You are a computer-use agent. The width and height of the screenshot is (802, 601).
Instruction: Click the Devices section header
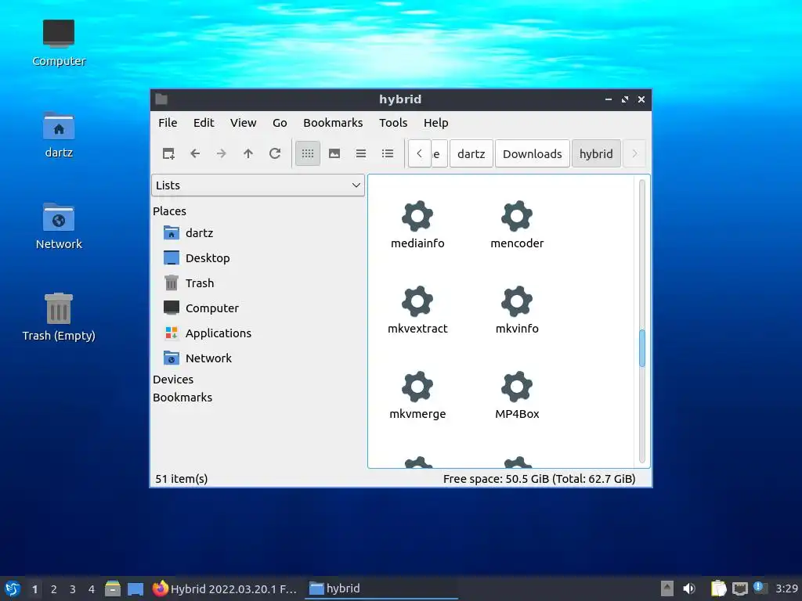click(173, 380)
